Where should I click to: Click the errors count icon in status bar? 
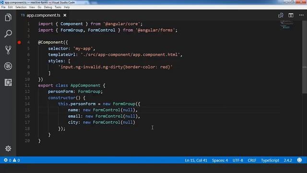pos(8,160)
